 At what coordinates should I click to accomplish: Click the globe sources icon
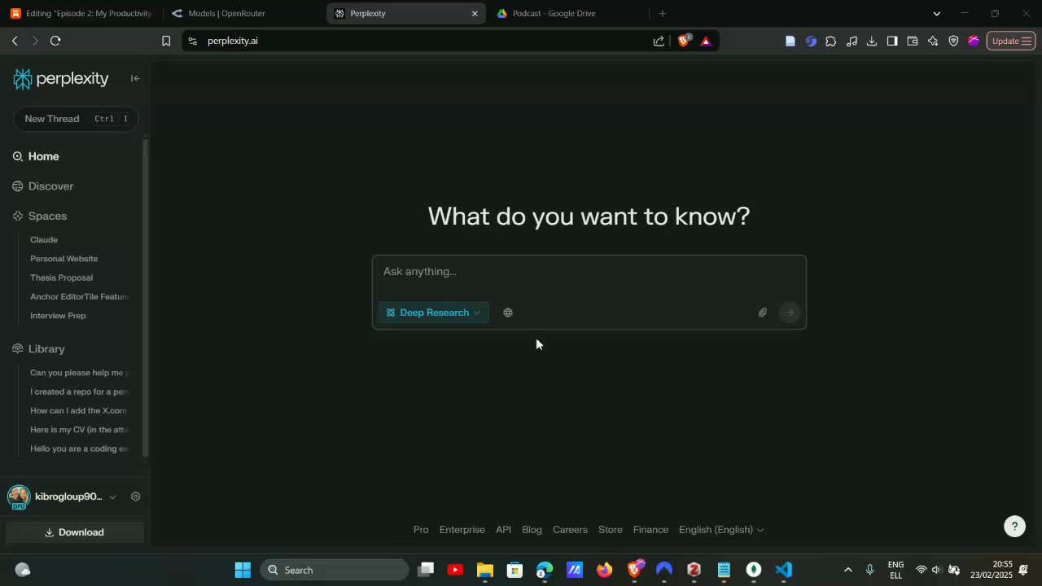click(x=508, y=313)
